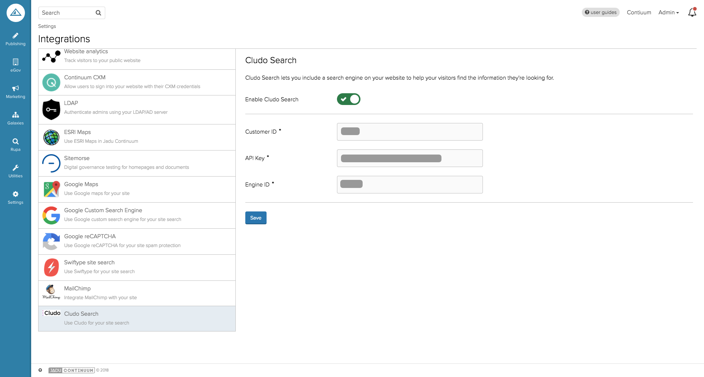Viewport: 704px width, 377px height.
Task: Open the Marketing megaphone section
Action: pos(15,92)
